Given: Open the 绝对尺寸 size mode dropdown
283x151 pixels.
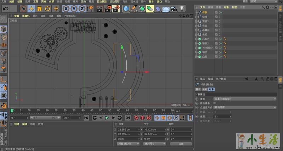Looking at the screenshot, I should pyautogui.click(x=154, y=144).
